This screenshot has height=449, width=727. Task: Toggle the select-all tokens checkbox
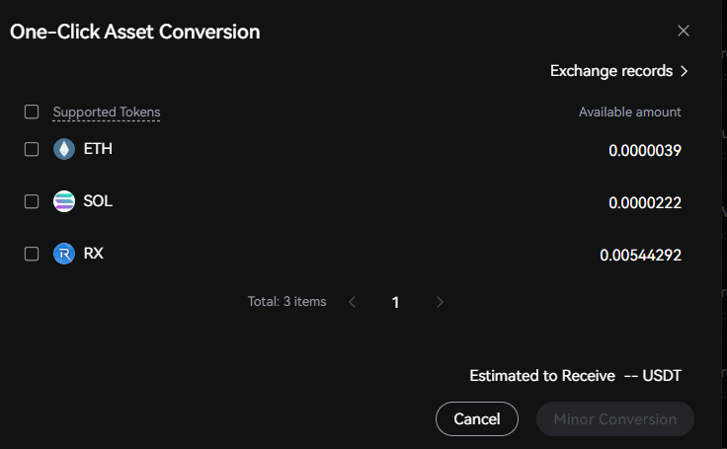tap(32, 112)
